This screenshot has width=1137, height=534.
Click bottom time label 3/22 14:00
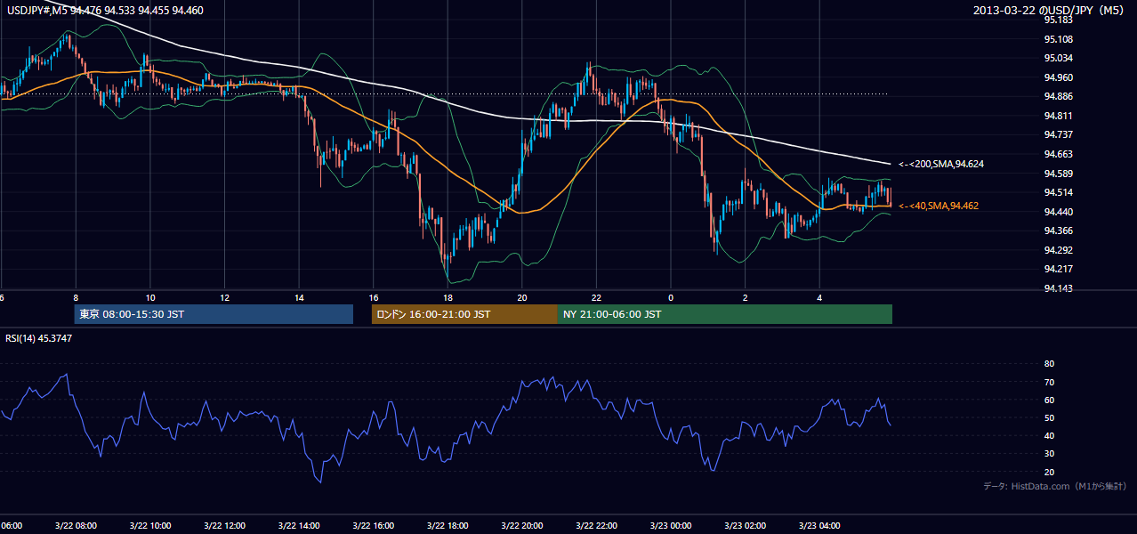coord(299,526)
